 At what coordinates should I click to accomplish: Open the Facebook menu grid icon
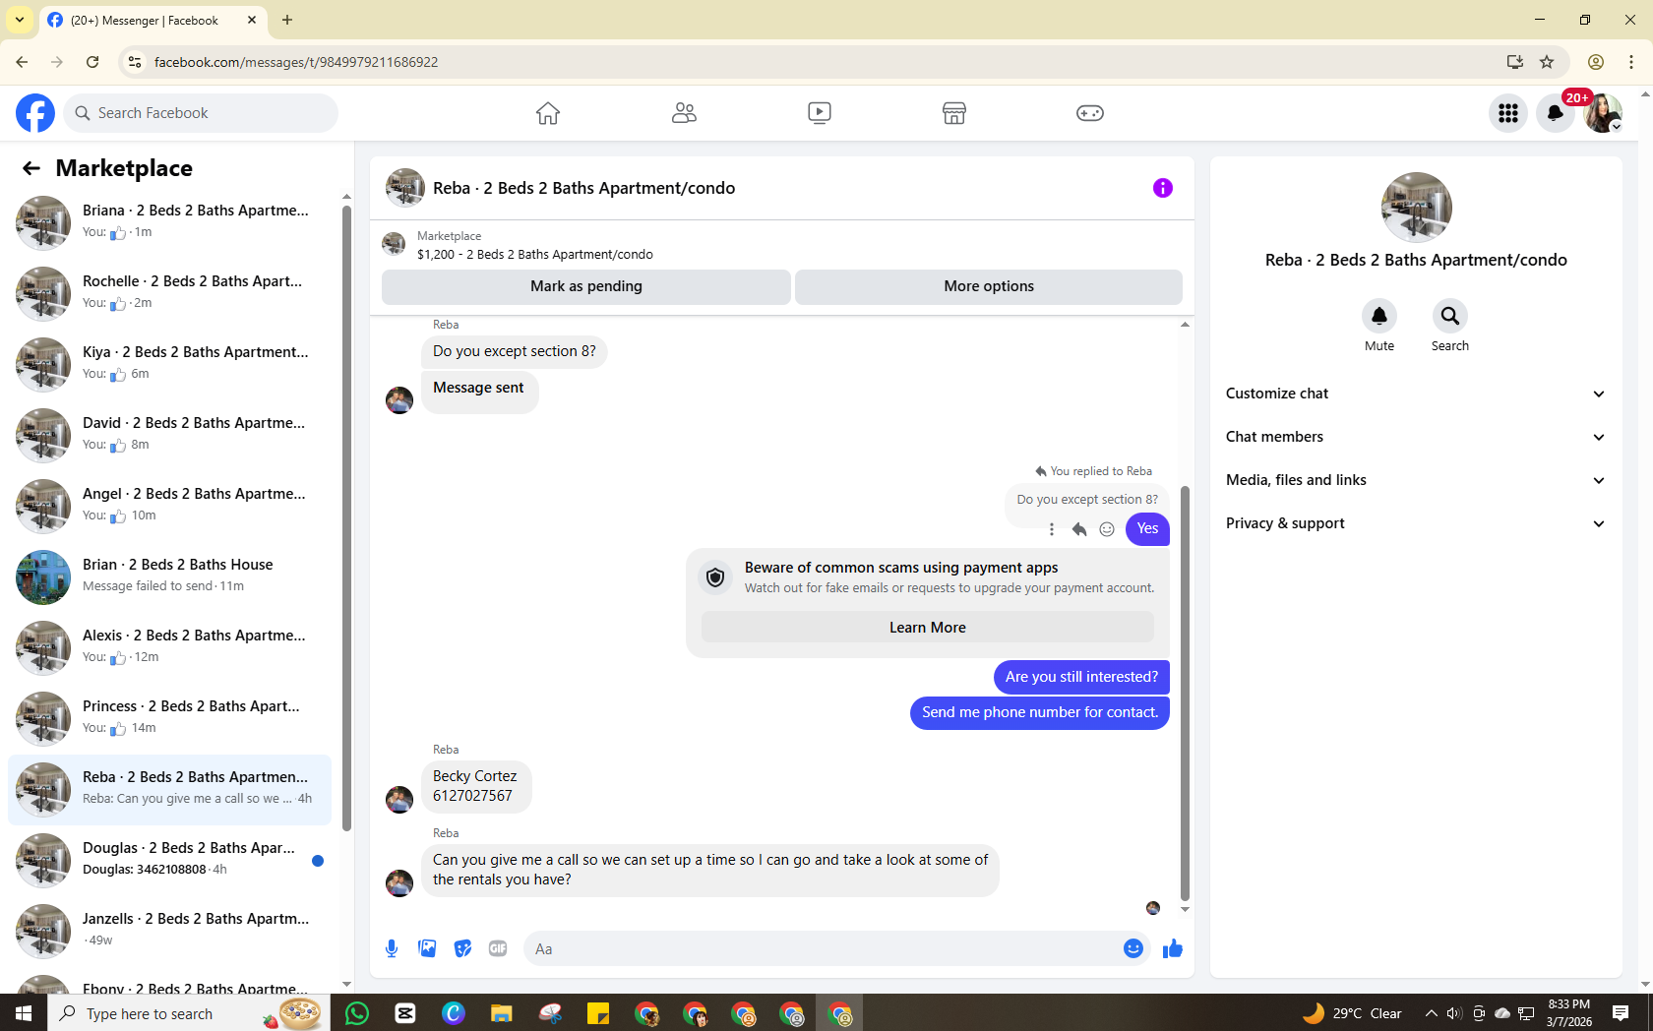pos(1508,113)
